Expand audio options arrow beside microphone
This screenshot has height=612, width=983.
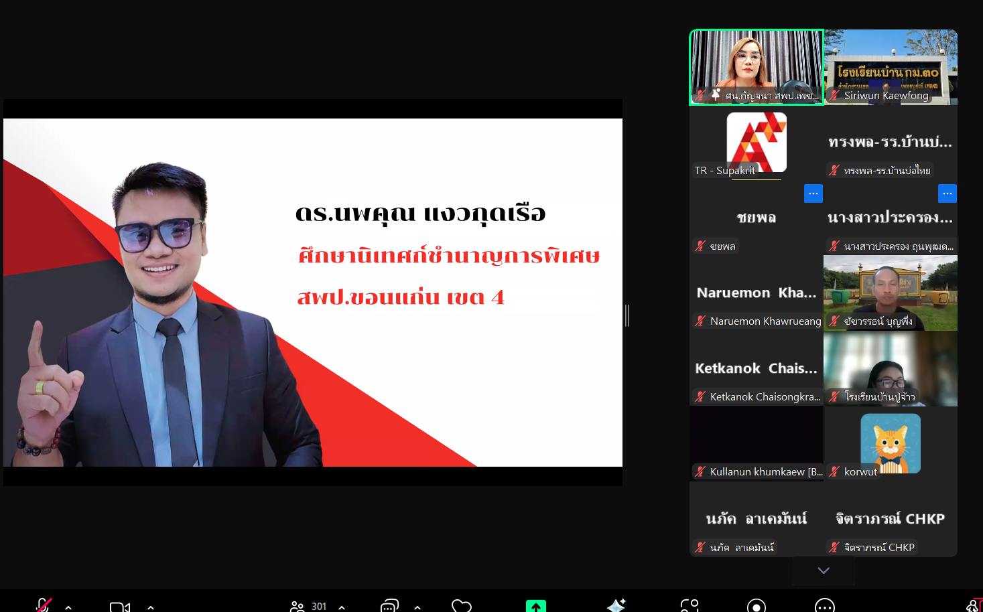point(68,607)
